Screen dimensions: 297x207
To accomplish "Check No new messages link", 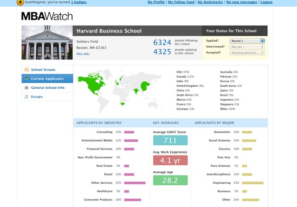I will [241, 2].
